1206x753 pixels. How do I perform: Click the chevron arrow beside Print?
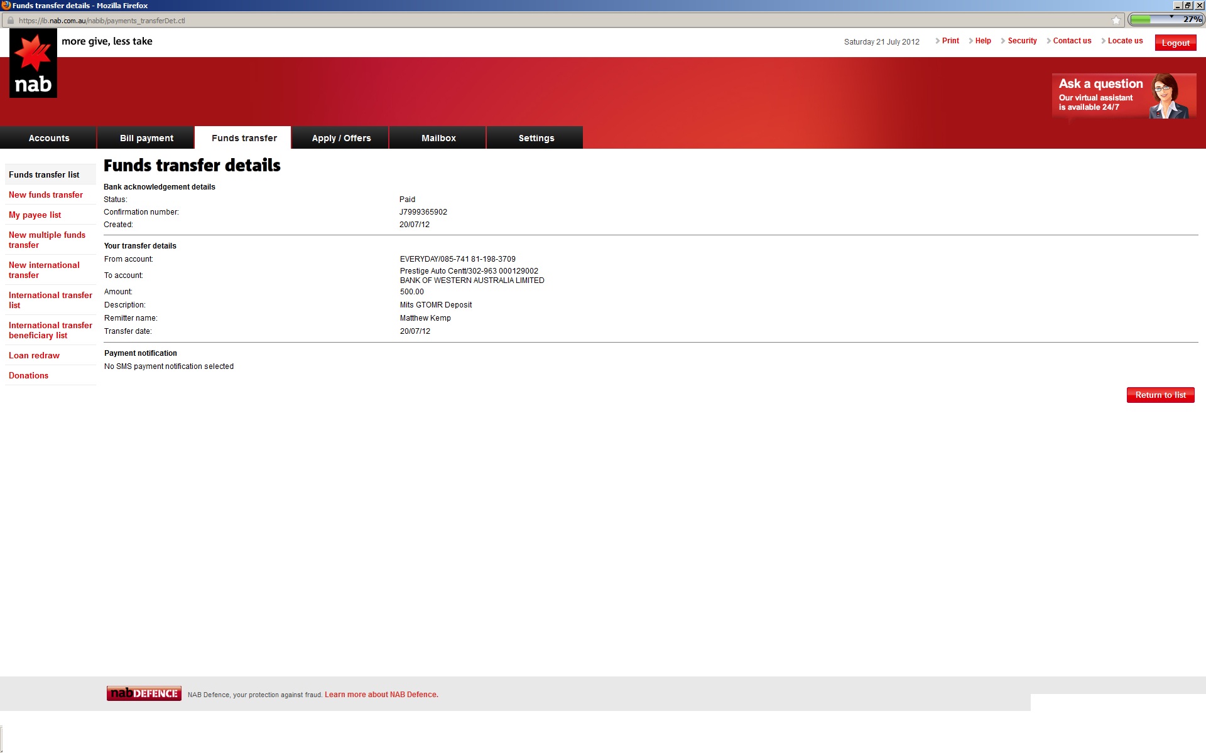937,41
